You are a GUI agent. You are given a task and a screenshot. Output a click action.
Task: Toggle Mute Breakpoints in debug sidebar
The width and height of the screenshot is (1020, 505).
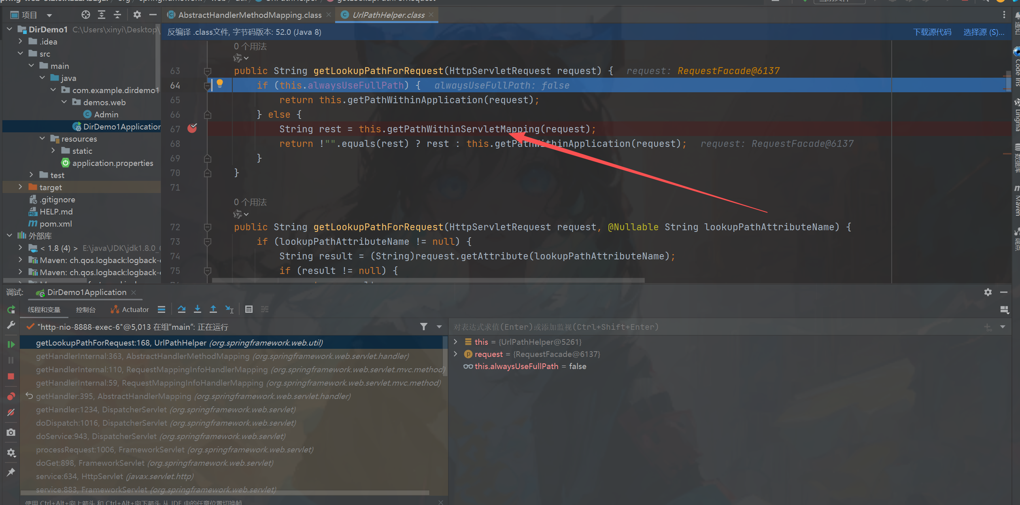[x=11, y=412]
